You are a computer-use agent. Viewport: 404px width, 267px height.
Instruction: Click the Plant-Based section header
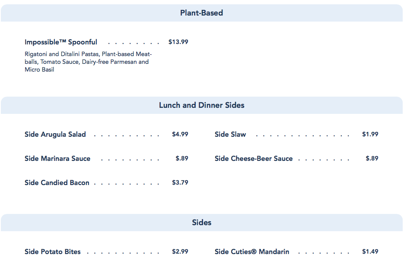[x=201, y=13]
